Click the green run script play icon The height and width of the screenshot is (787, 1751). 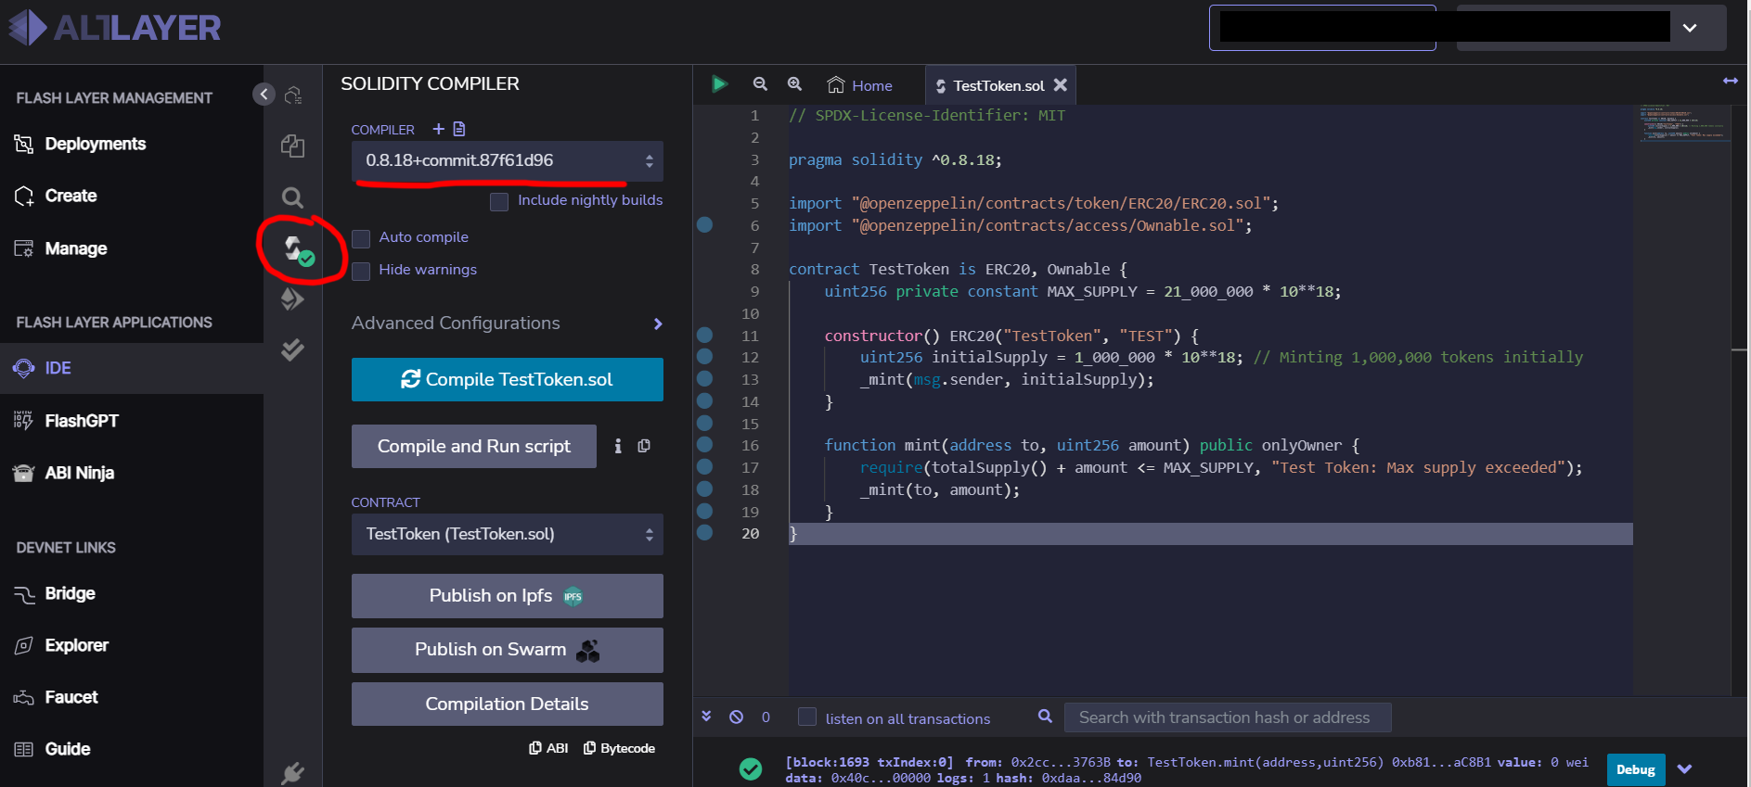click(x=719, y=84)
